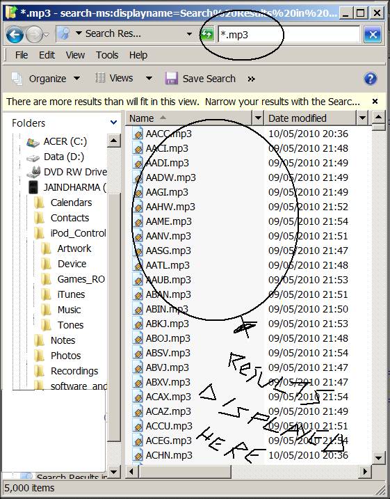This screenshot has height=499, width=390.
Task: Click the blue Back navigation arrow
Action: click(x=15, y=34)
